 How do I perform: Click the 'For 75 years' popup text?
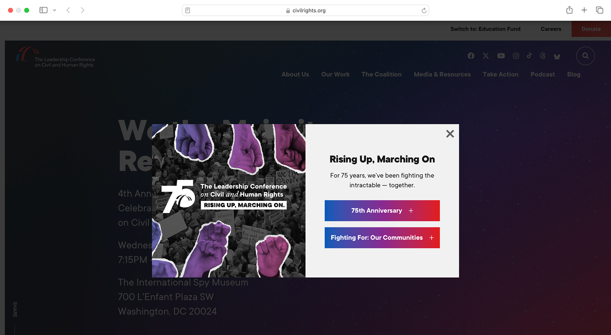382,180
